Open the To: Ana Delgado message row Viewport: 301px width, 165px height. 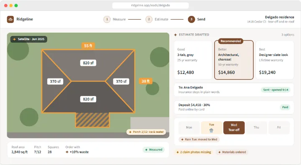(x=234, y=90)
